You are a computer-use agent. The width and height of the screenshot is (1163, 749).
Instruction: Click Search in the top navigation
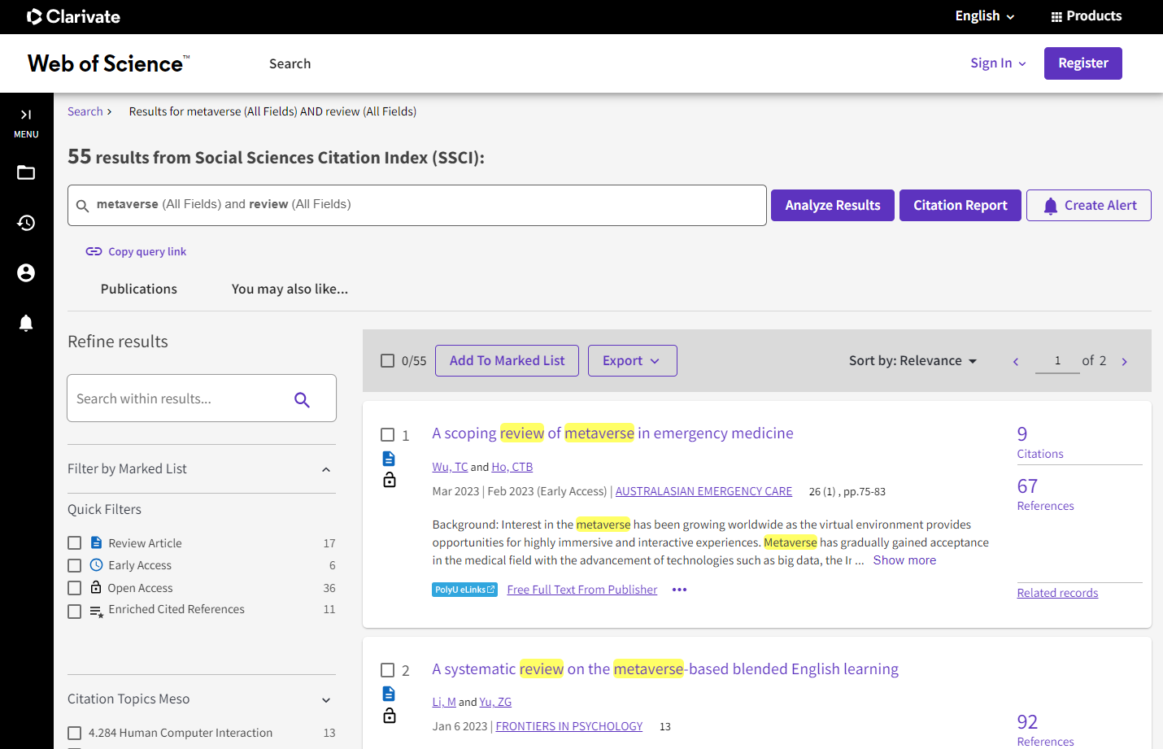pyautogui.click(x=290, y=63)
